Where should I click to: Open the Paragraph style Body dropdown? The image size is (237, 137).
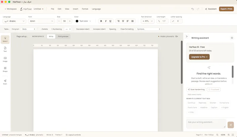(x=28, y=29)
